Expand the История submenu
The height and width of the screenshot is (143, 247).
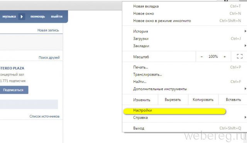[184, 32]
